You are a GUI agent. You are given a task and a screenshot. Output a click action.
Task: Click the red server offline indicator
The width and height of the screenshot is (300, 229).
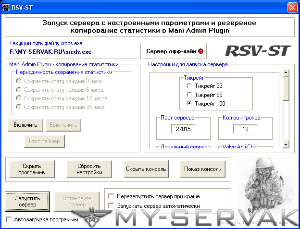(200, 51)
